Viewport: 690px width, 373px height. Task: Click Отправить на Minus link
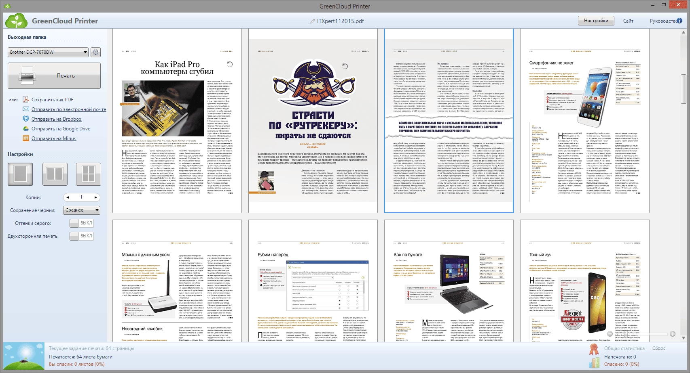coord(54,138)
